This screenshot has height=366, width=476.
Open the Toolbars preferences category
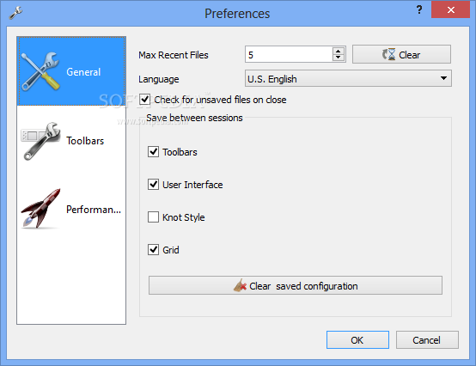click(71, 141)
